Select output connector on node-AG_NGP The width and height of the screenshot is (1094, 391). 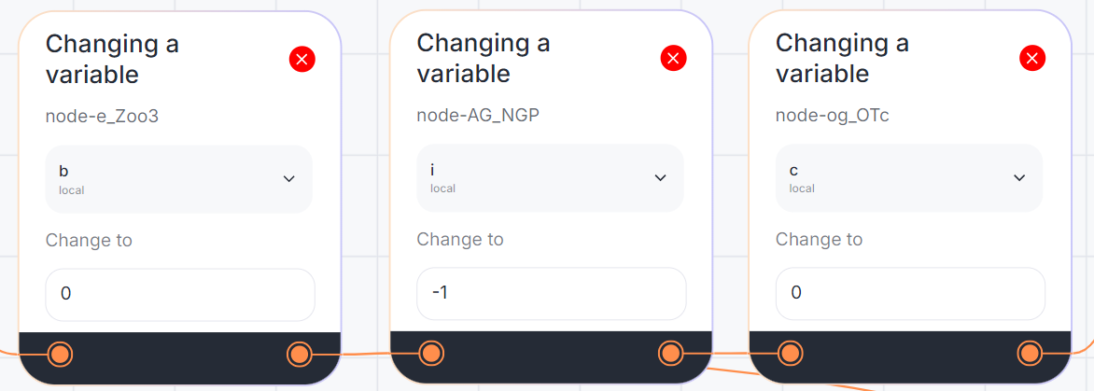click(669, 353)
